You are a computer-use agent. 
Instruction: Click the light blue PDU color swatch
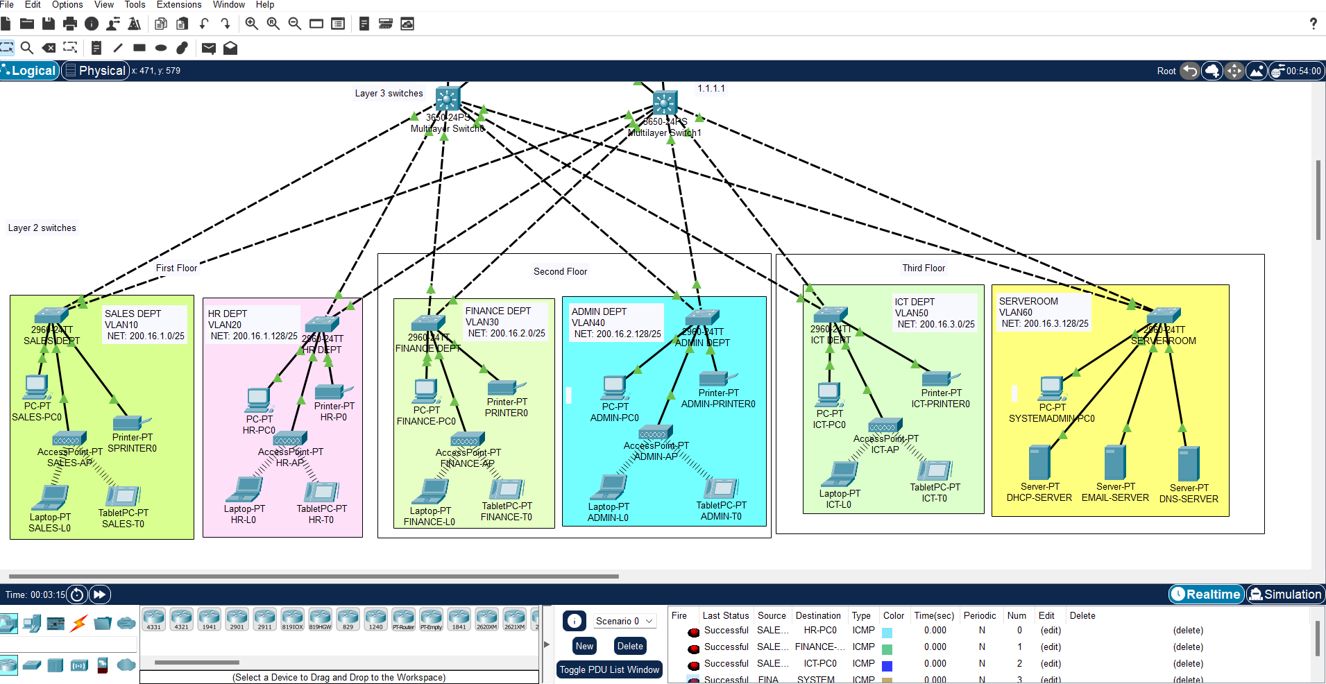[x=887, y=633]
